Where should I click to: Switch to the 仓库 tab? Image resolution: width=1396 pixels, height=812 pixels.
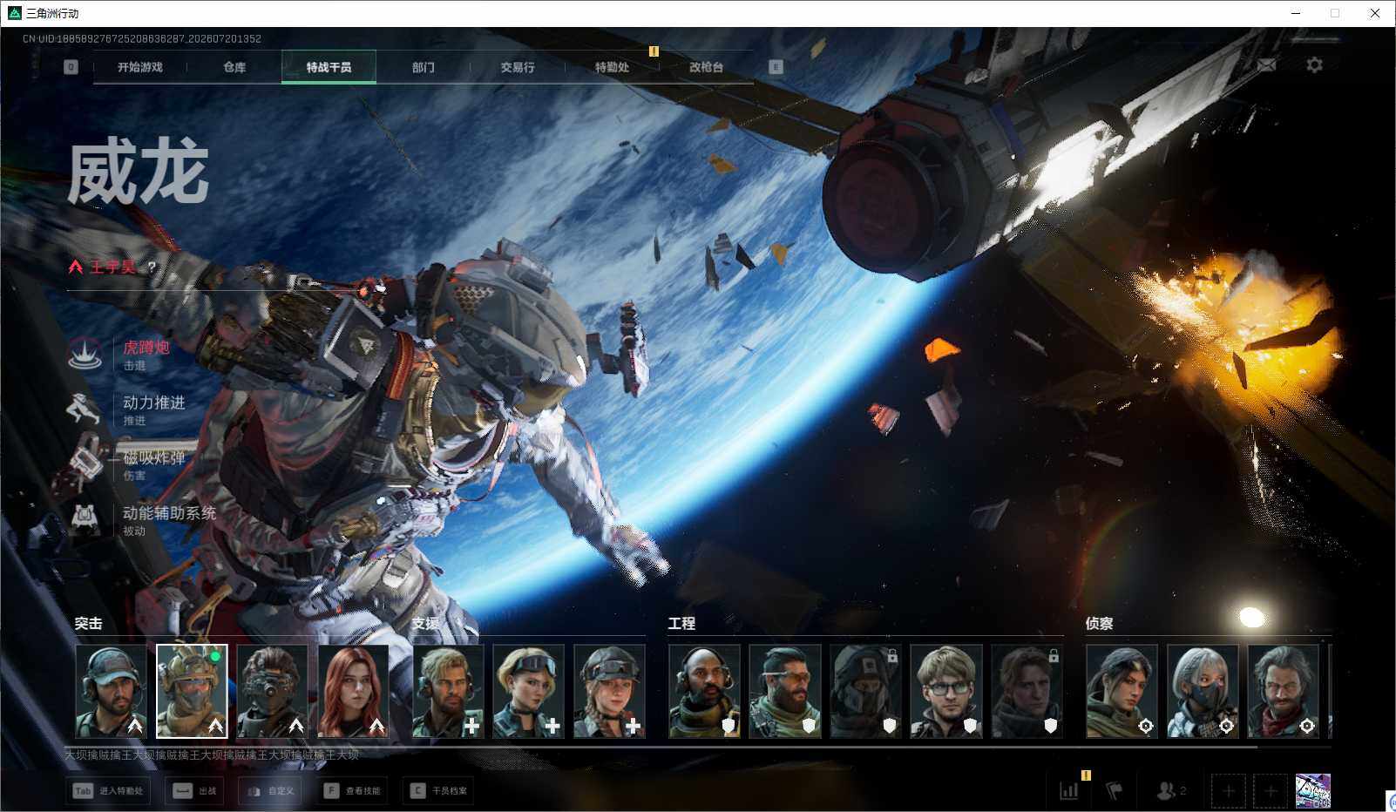(x=234, y=67)
